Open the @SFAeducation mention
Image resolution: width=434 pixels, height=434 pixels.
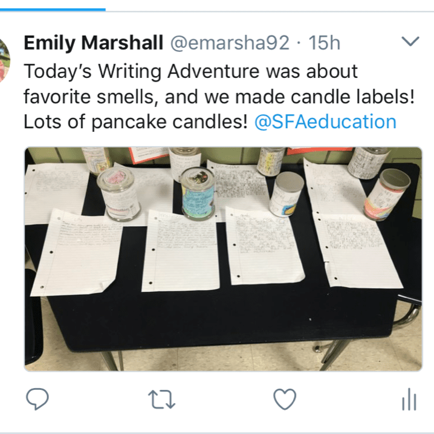pos(325,121)
